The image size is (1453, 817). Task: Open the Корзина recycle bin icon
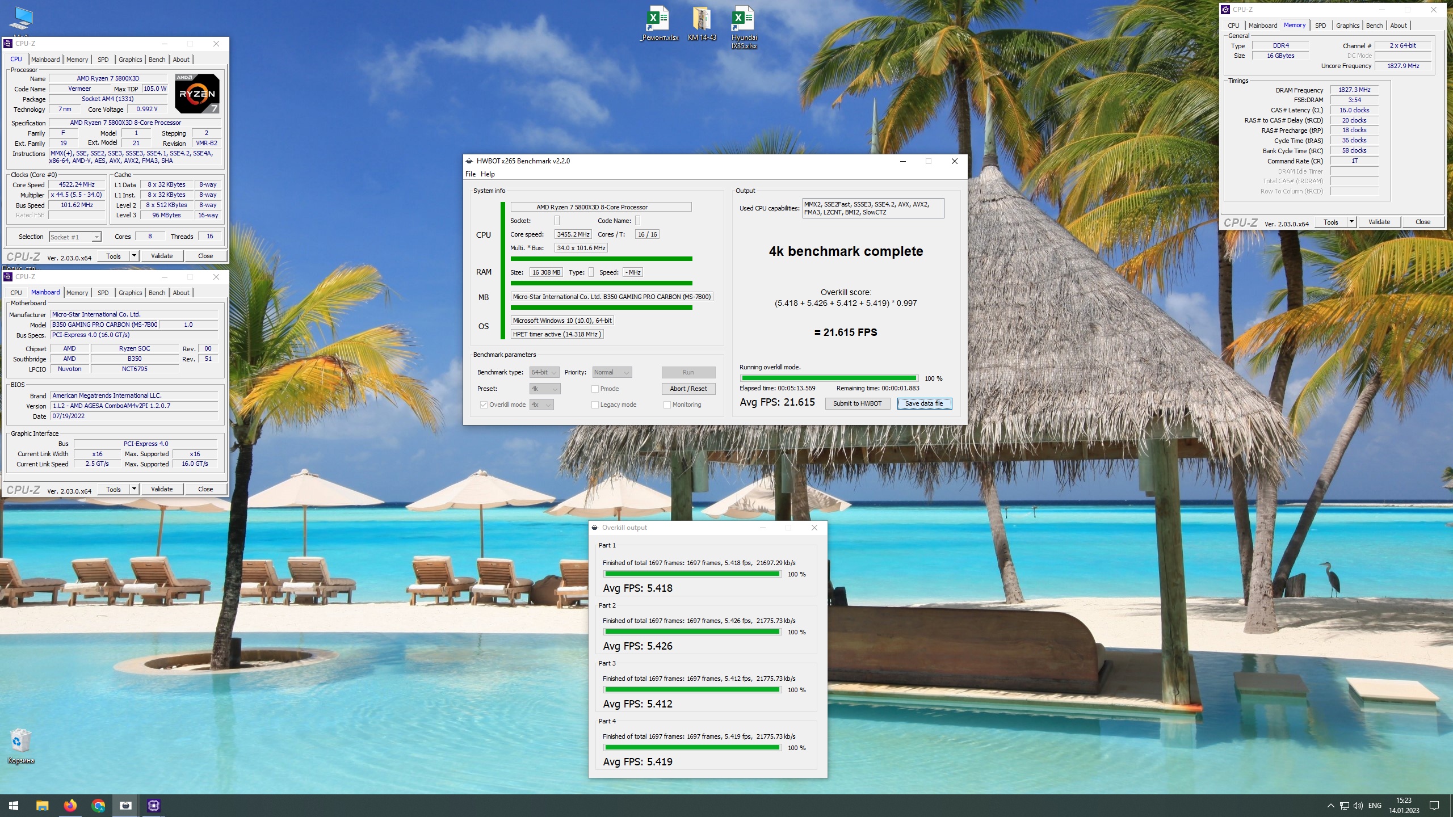[21, 746]
